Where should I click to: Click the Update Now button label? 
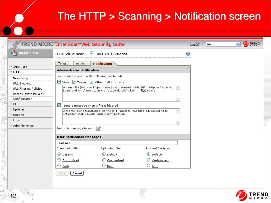click(29, 53)
